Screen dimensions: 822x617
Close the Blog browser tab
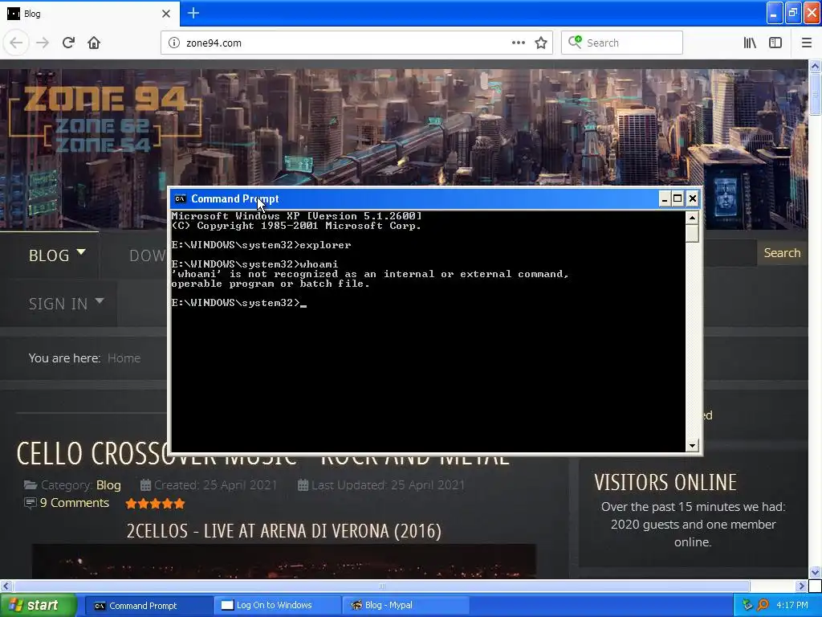[165, 14]
